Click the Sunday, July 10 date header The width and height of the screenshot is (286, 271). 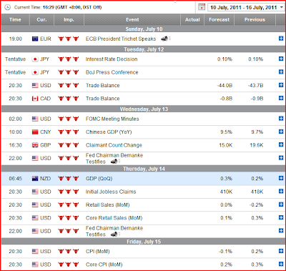(x=144, y=29)
